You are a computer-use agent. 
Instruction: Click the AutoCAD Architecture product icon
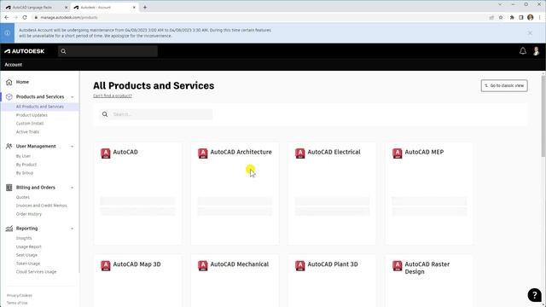tap(203, 153)
